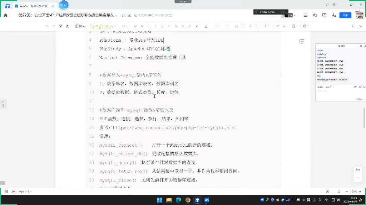366x205 pixels.
Task: Open the 插入 insert menu
Action: [x=80, y=26]
